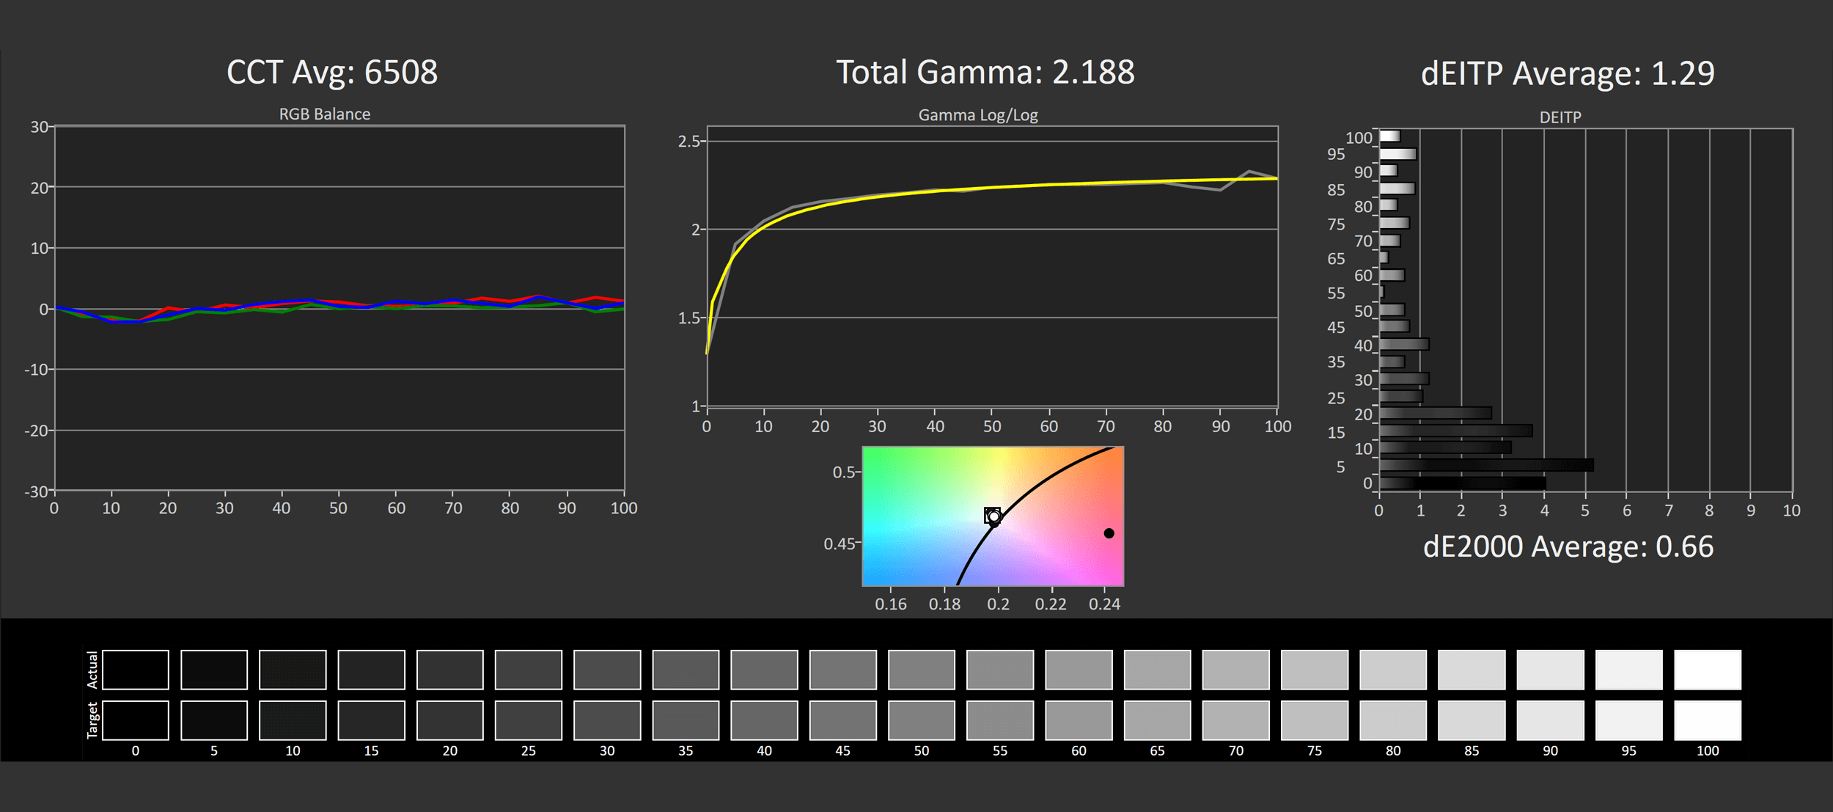Click the DEITP bar for level 5
1833x812 pixels.
coord(1485,465)
